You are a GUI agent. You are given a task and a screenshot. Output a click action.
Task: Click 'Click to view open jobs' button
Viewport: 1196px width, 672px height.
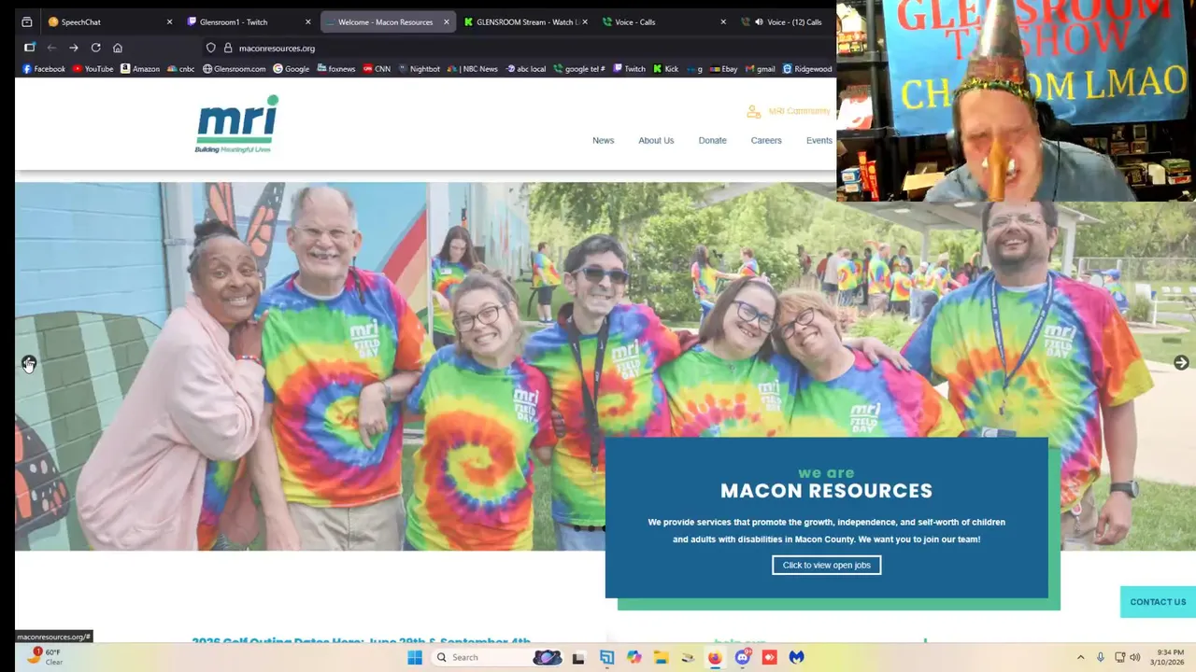click(x=826, y=565)
